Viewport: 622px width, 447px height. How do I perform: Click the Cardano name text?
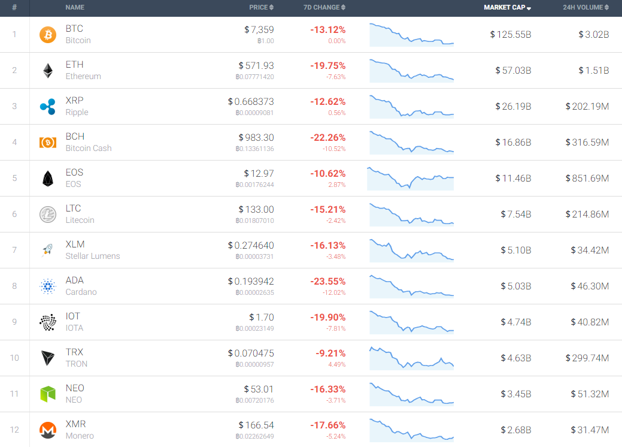pyautogui.click(x=81, y=292)
